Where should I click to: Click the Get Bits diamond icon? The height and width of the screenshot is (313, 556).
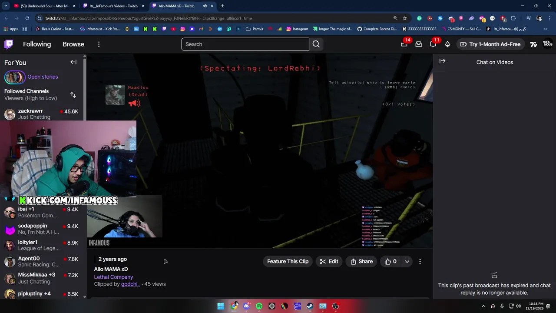click(x=447, y=44)
